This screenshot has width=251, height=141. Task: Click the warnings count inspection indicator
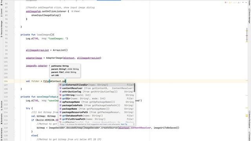[231, 3]
